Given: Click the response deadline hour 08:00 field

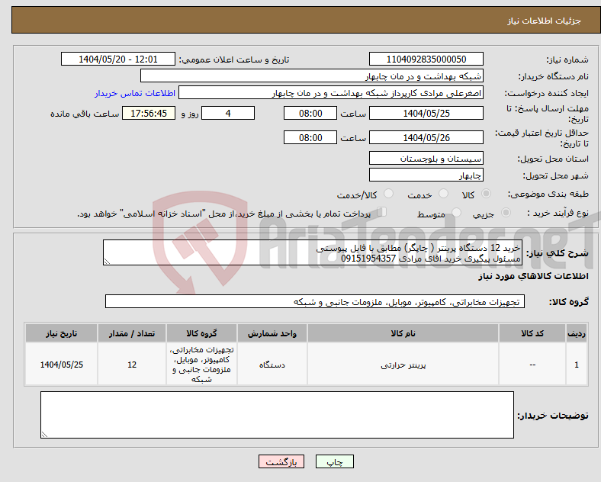Looking at the screenshot, I should click(x=310, y=113).
